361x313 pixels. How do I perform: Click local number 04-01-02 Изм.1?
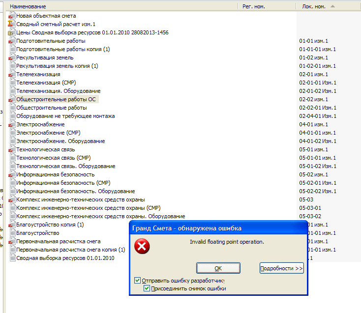tap(318, 141)
